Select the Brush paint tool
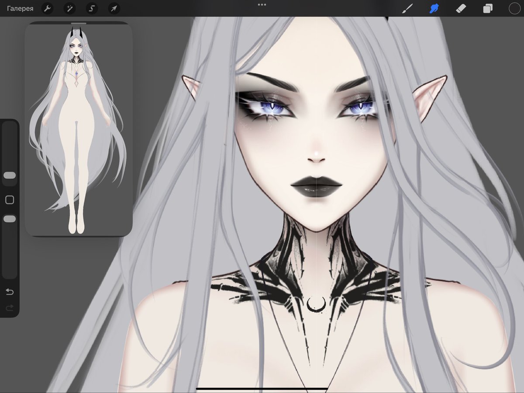This screenshot has height=393, width=524. pos(407,8)
